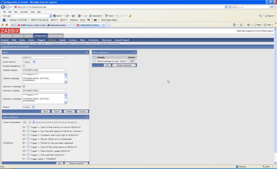
Task: Click the search magnifier icon by search box
Action: pos(272,7)
